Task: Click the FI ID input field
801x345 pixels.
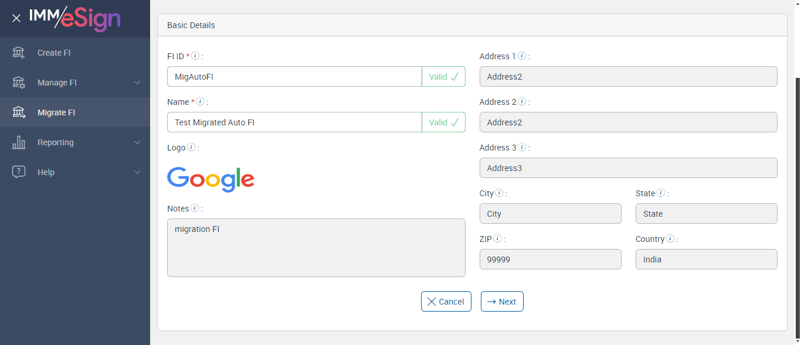Action: tap(294, 77)
